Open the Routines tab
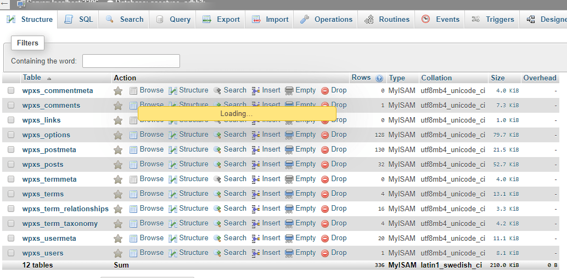 tap(386, 20)
